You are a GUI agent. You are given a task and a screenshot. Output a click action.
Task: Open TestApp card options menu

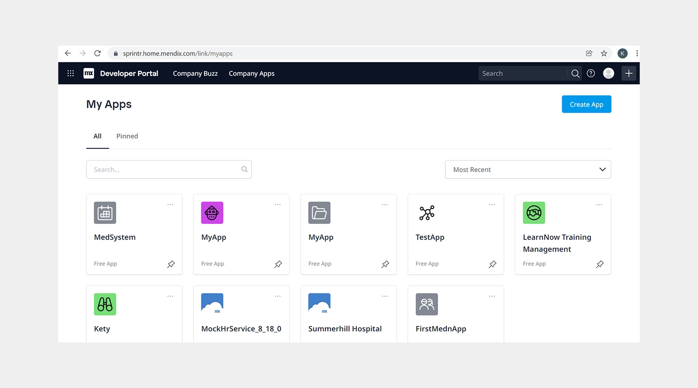[492, 205]
